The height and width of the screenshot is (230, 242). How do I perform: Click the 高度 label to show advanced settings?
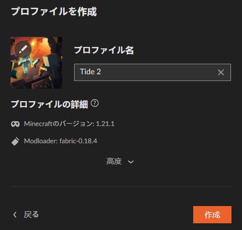point(114,161)
